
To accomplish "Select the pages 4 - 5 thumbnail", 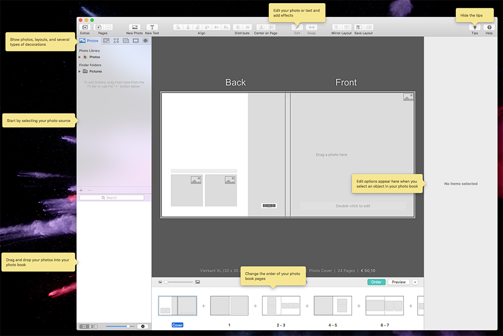I will click(x=333, y=306).
